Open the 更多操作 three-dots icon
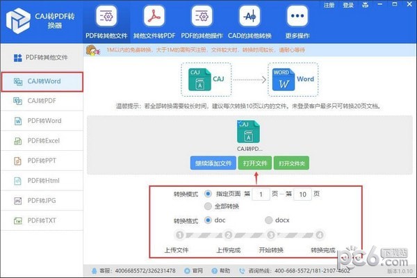Image resolution: width=417 pixels, height=278 pixels. 297,17
